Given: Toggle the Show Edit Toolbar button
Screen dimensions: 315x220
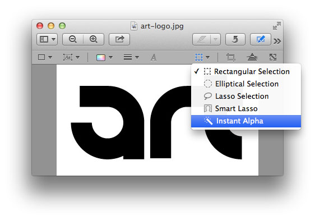Looking at the screenshot, I should (261, 39).
